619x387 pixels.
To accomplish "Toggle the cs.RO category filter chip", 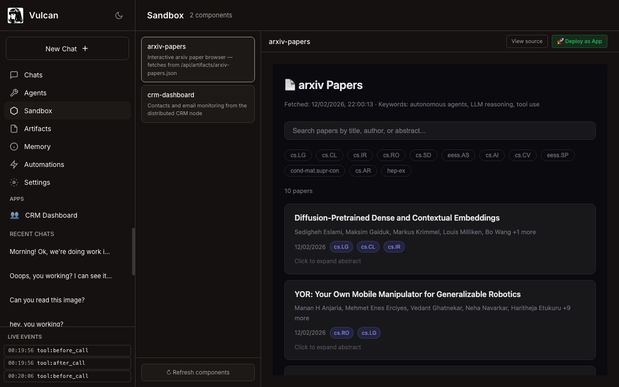I will 391,155.
